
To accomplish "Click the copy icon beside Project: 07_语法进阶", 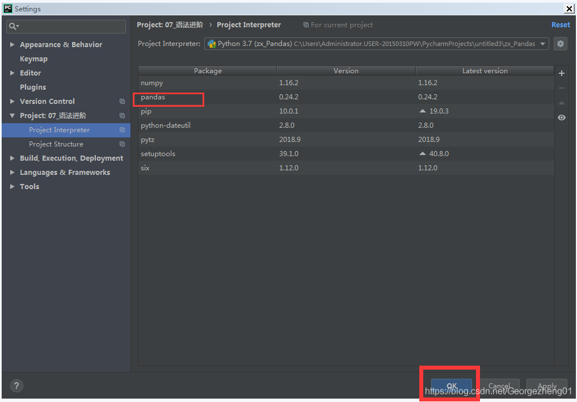I will pyautogui.click(x=122, y=116).
